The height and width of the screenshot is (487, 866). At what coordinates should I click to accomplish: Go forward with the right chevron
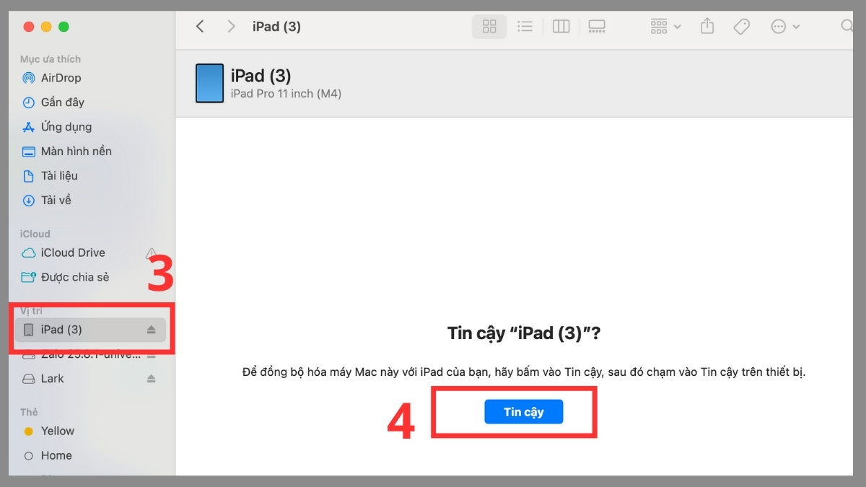click(231, 27)
